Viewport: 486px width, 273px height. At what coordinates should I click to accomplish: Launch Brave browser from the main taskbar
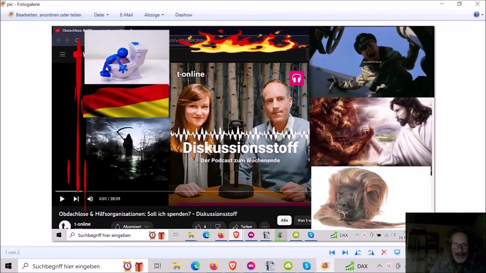click(x=232, y=266)
